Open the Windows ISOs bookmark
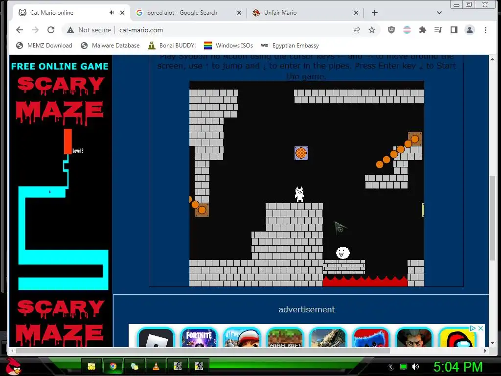Viewport: 501px width, 376px height. (228, 46)
